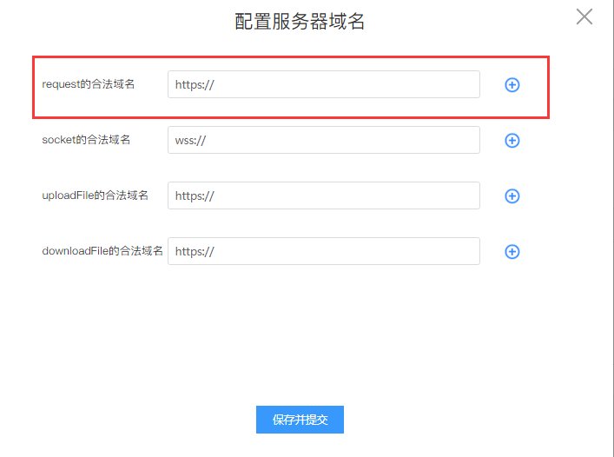Image resolution: width=614 pixels, height=457 pixels.
Task: Focus the socket合法域名 input field
Action: (347, 140)
